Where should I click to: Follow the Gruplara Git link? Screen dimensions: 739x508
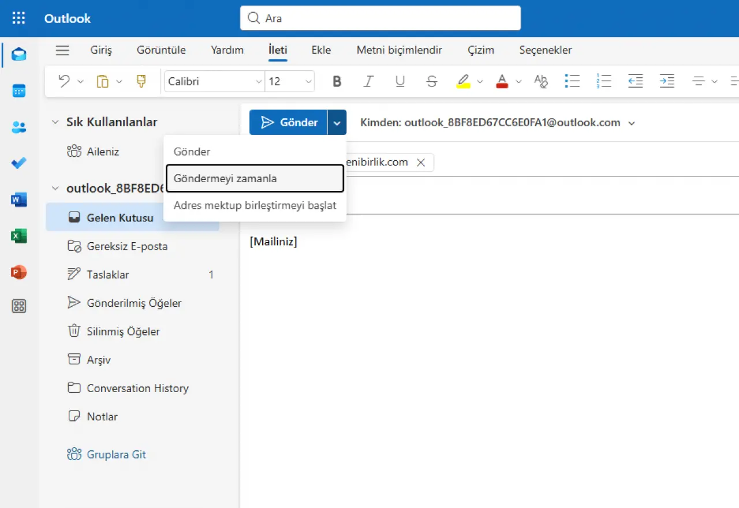click(x=116, y=454)
